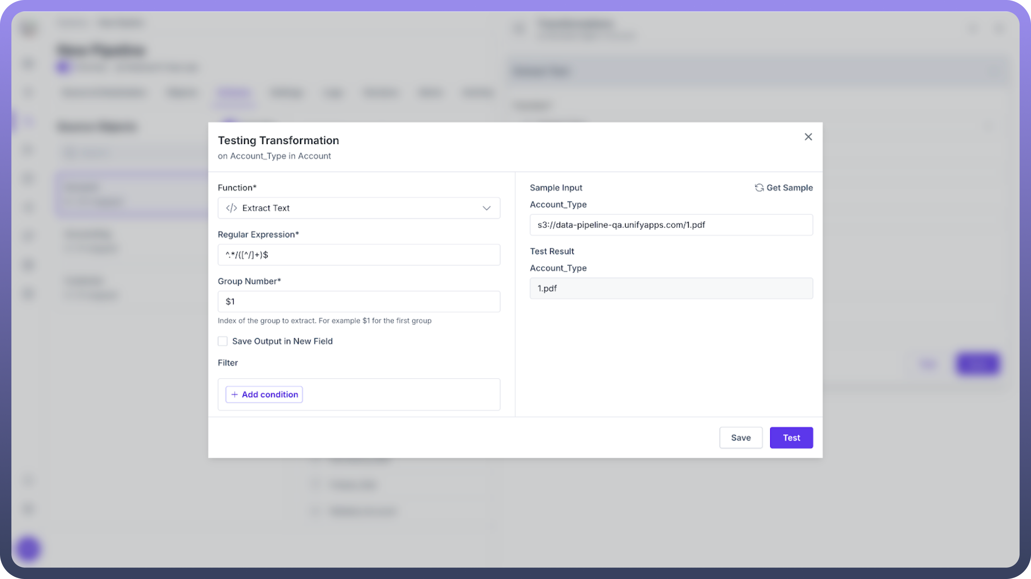Viewport: 1031px width, 579px height.
Task: Expand the Function dropdown chevron arrow
Action: click(x=486, y=208)
